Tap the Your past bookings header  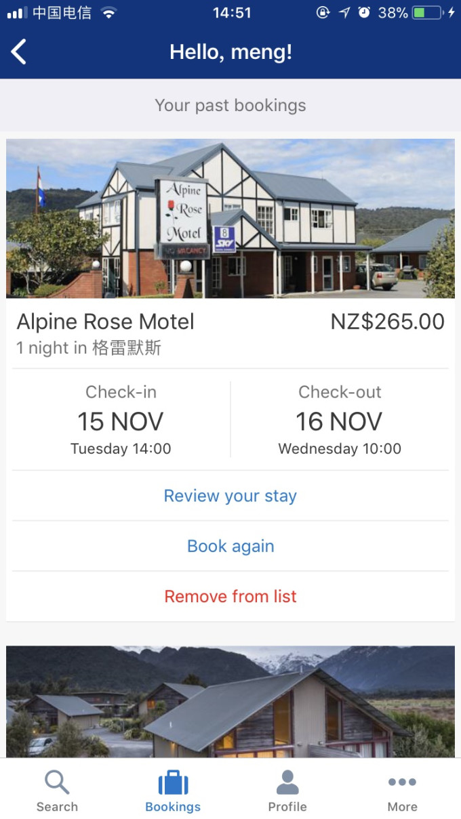[x=230, y=105]
